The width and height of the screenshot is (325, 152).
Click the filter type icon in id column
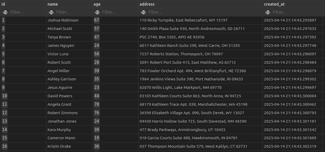tap(5, 12)
